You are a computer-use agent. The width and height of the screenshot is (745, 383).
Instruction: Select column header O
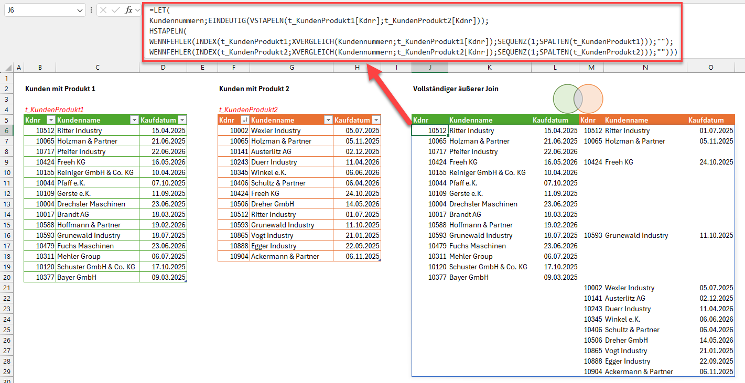tap(711, 68)
